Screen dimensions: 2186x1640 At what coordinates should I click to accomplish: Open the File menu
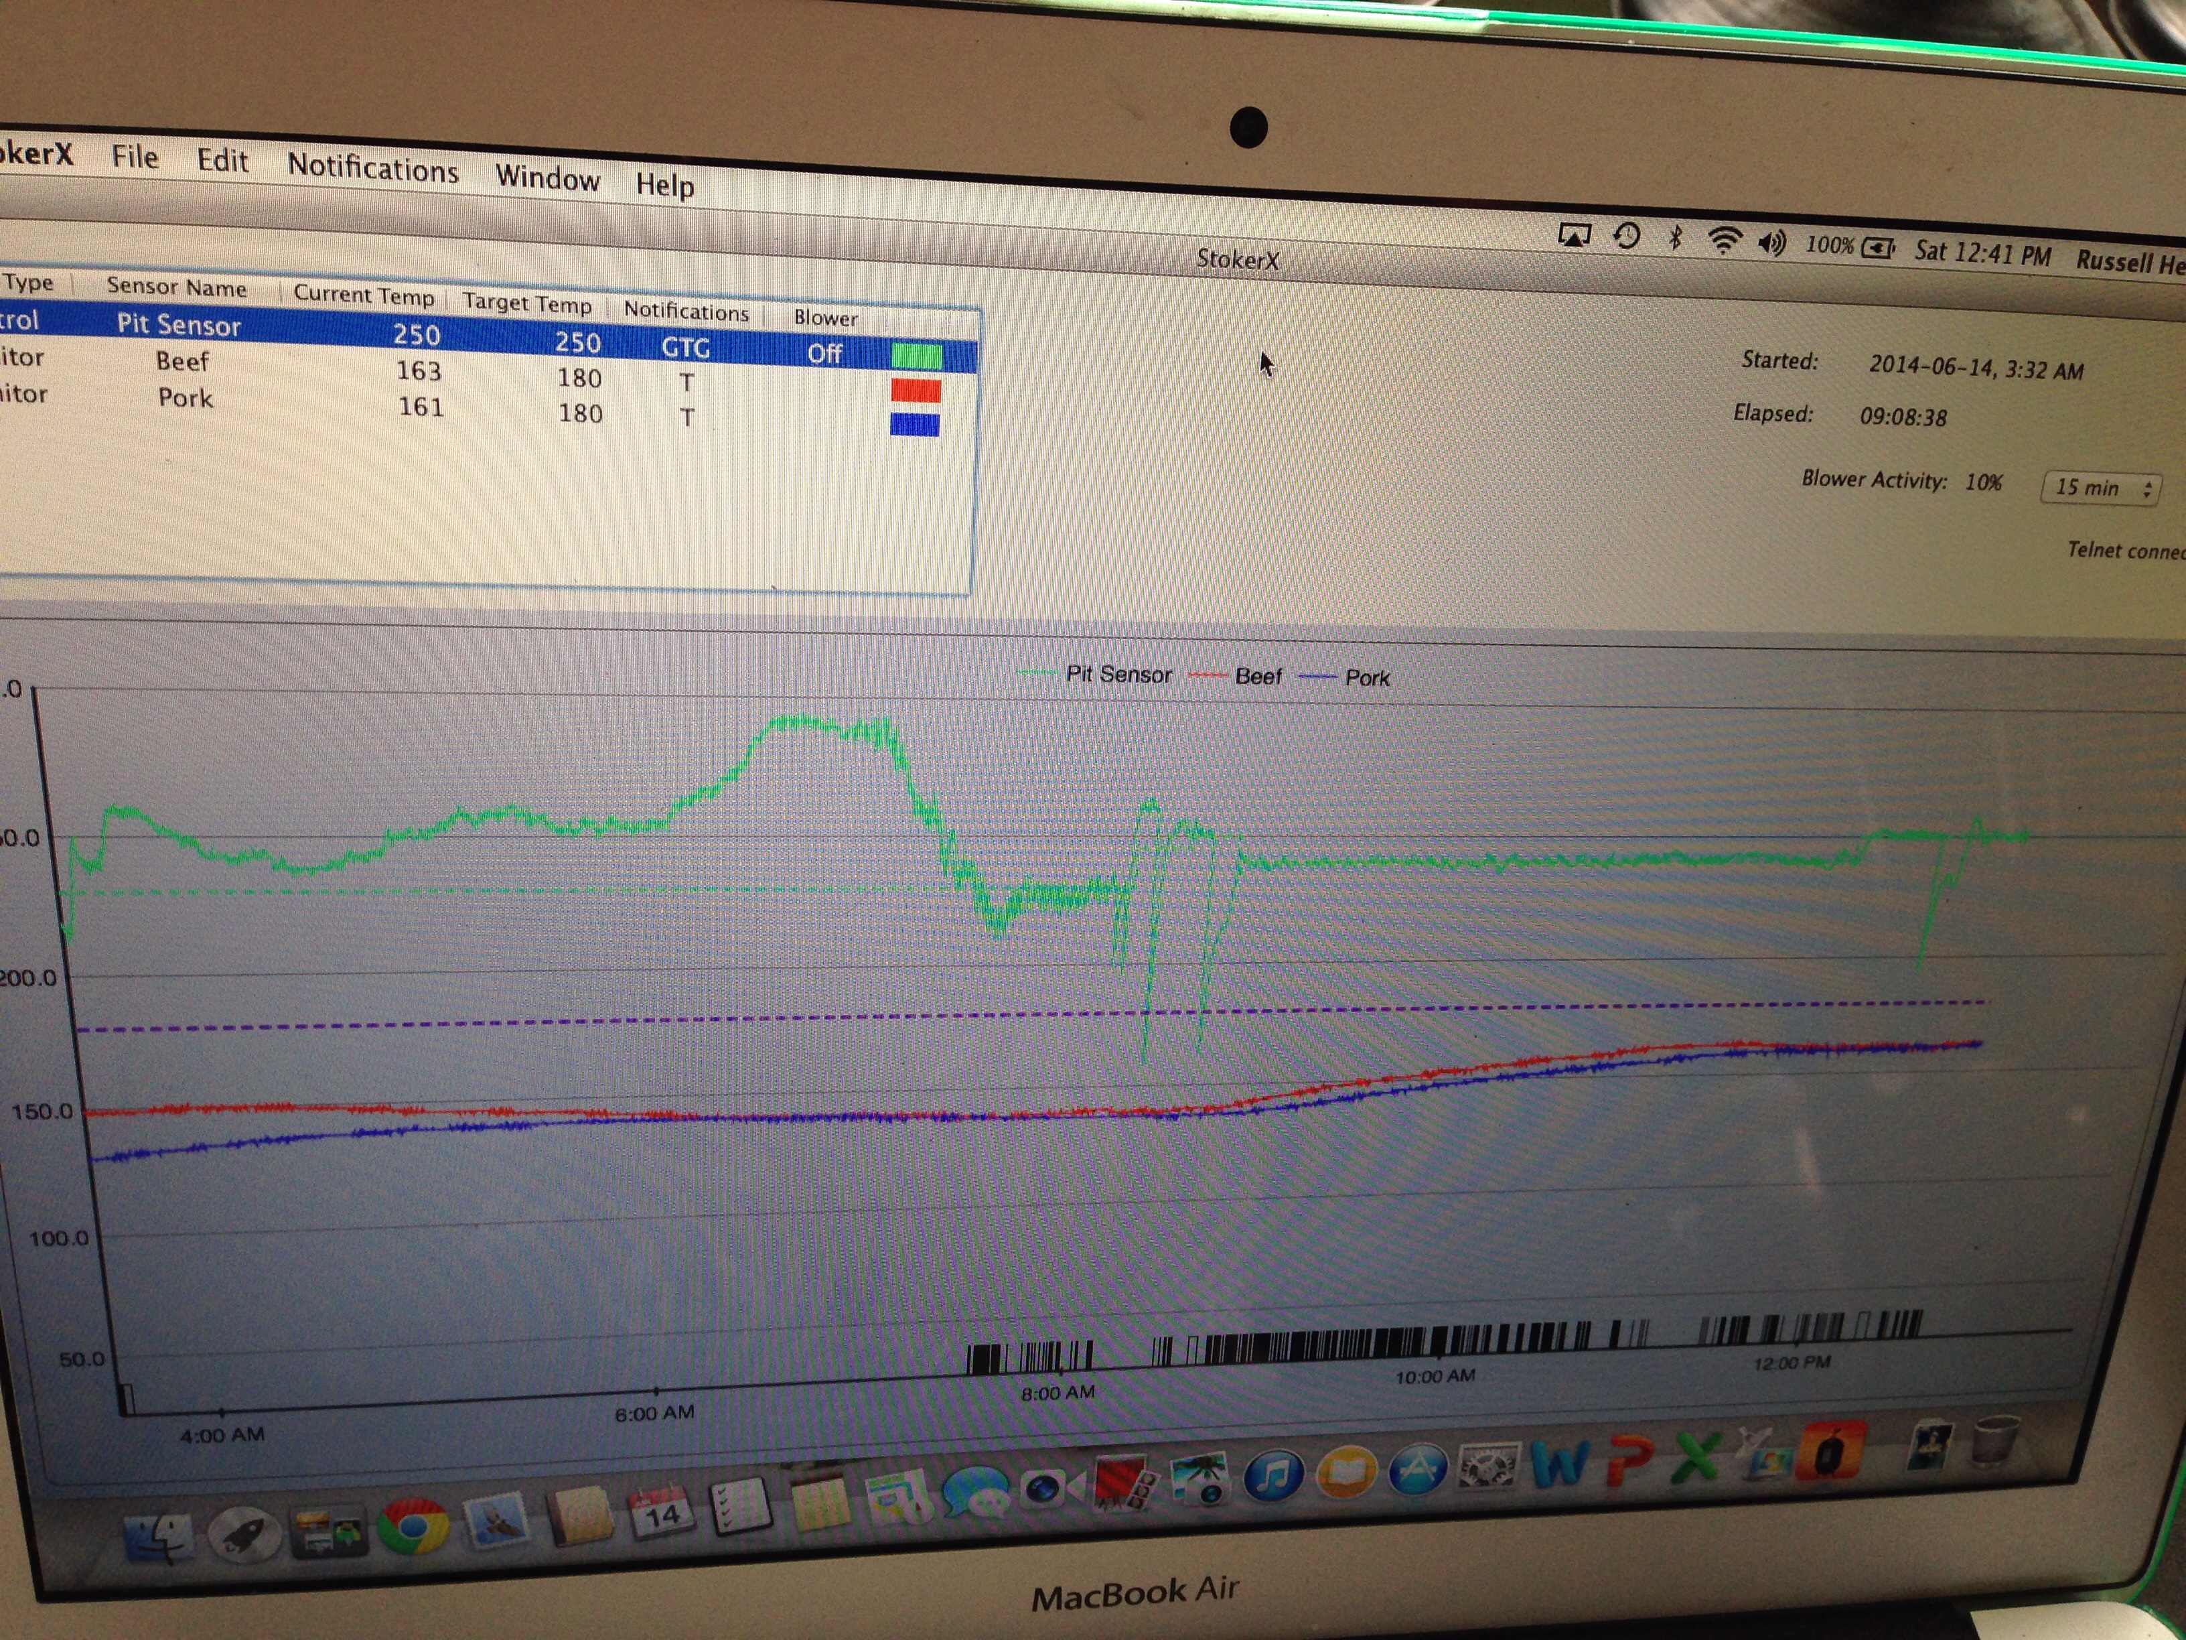click(135, 156)
